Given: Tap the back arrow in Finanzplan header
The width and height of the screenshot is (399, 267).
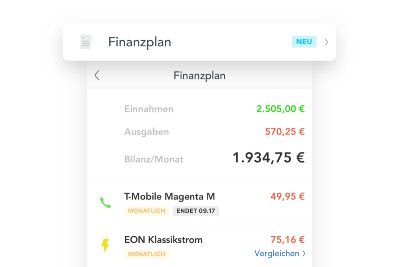Looking at the screenshot, I should (97, 75).
